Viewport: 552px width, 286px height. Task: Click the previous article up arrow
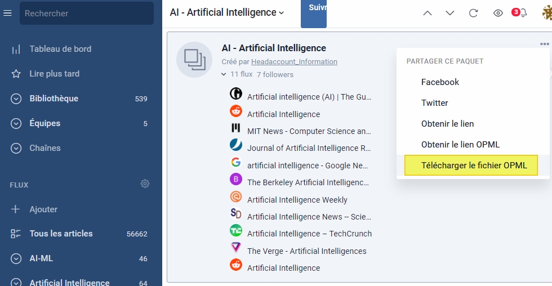[428, 13]
